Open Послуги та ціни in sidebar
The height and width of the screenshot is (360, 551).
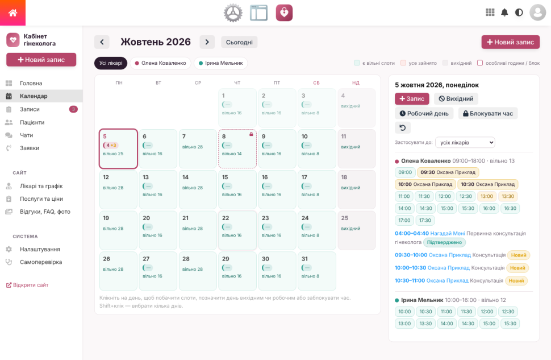pos(41,199)
